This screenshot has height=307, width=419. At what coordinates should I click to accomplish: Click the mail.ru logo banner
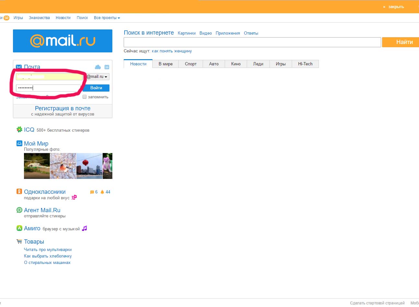pyautogui.click(x=62, y=41)
